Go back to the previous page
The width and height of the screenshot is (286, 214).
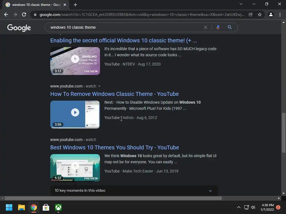[6, 14]
